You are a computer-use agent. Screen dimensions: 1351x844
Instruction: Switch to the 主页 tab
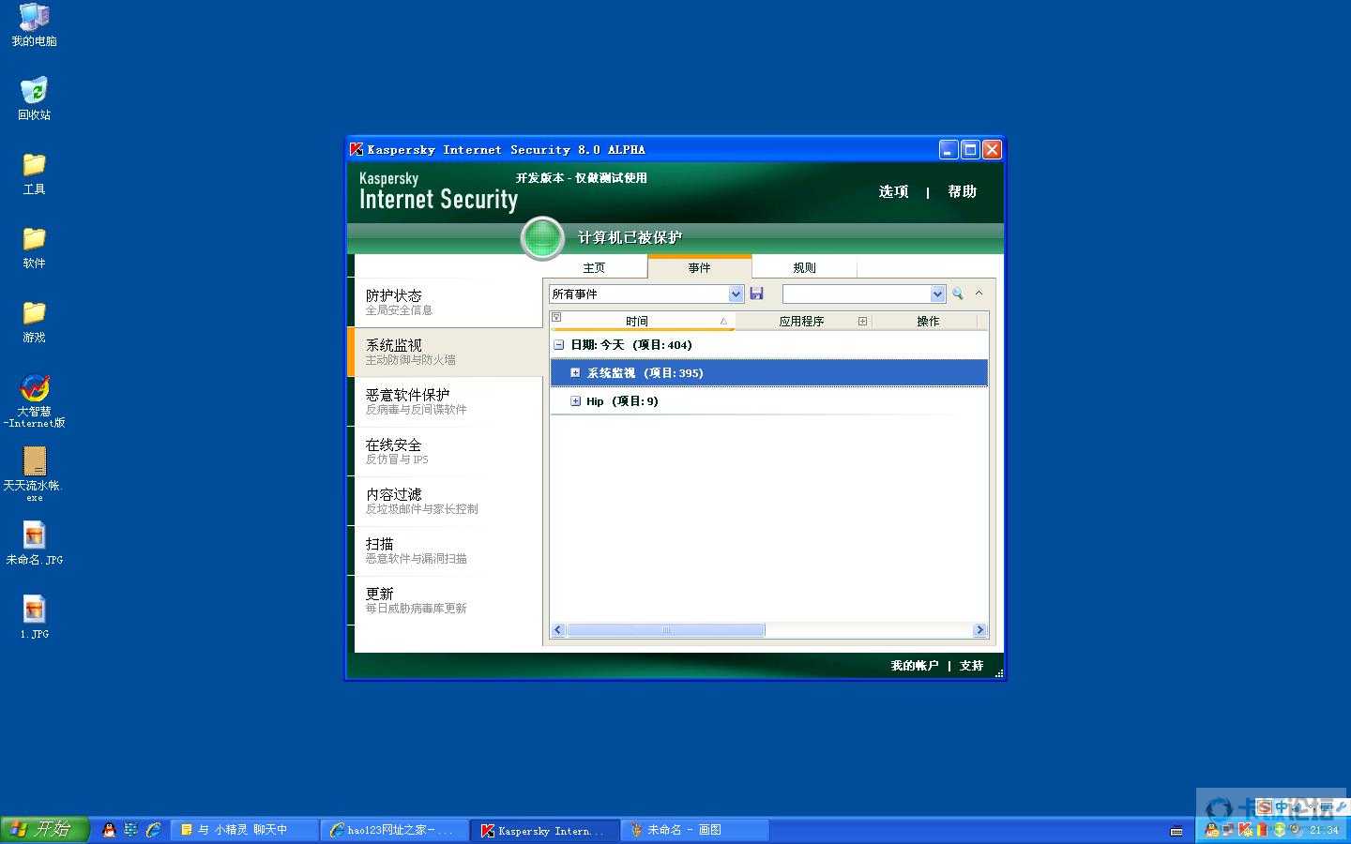point(594,268)
